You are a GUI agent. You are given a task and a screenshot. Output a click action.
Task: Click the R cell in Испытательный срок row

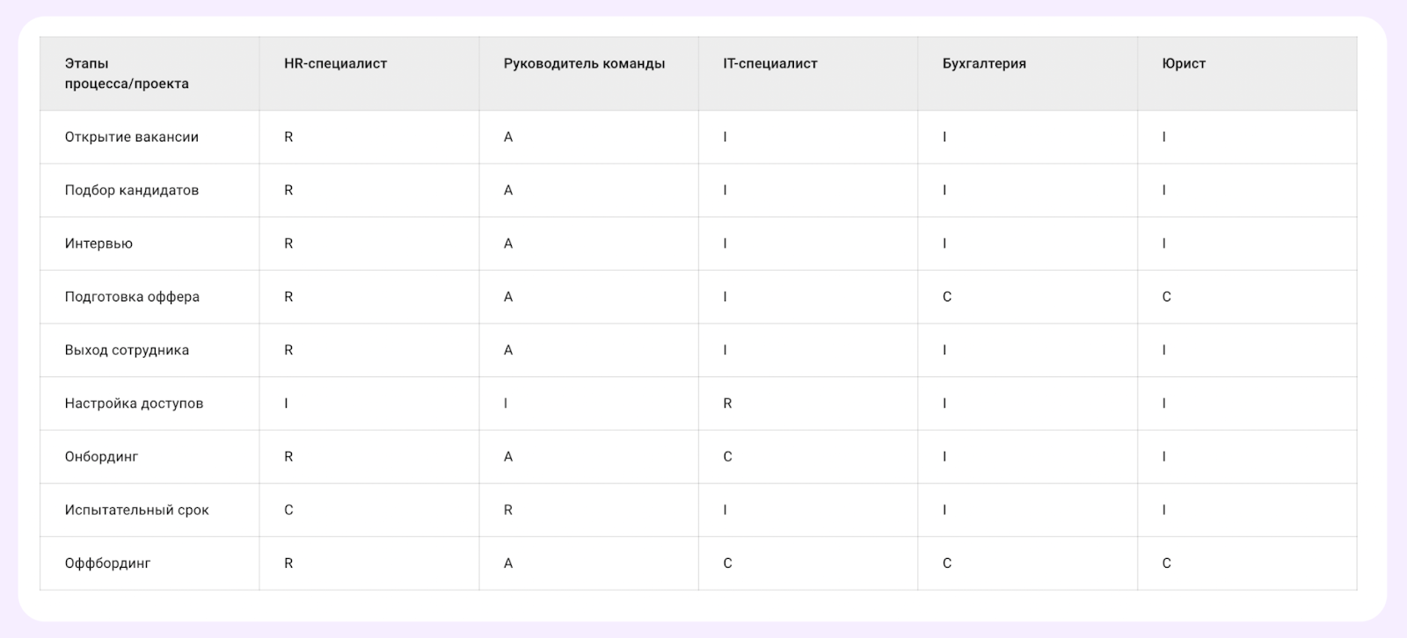(507, 510)
